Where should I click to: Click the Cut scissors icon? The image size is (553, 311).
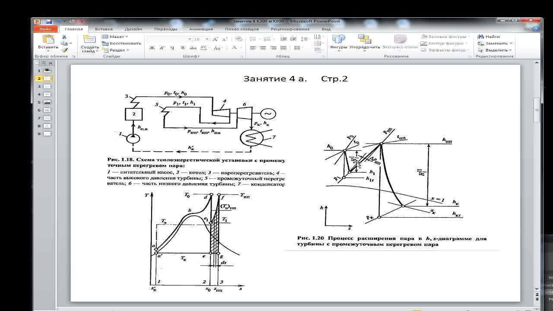point(64,37)
